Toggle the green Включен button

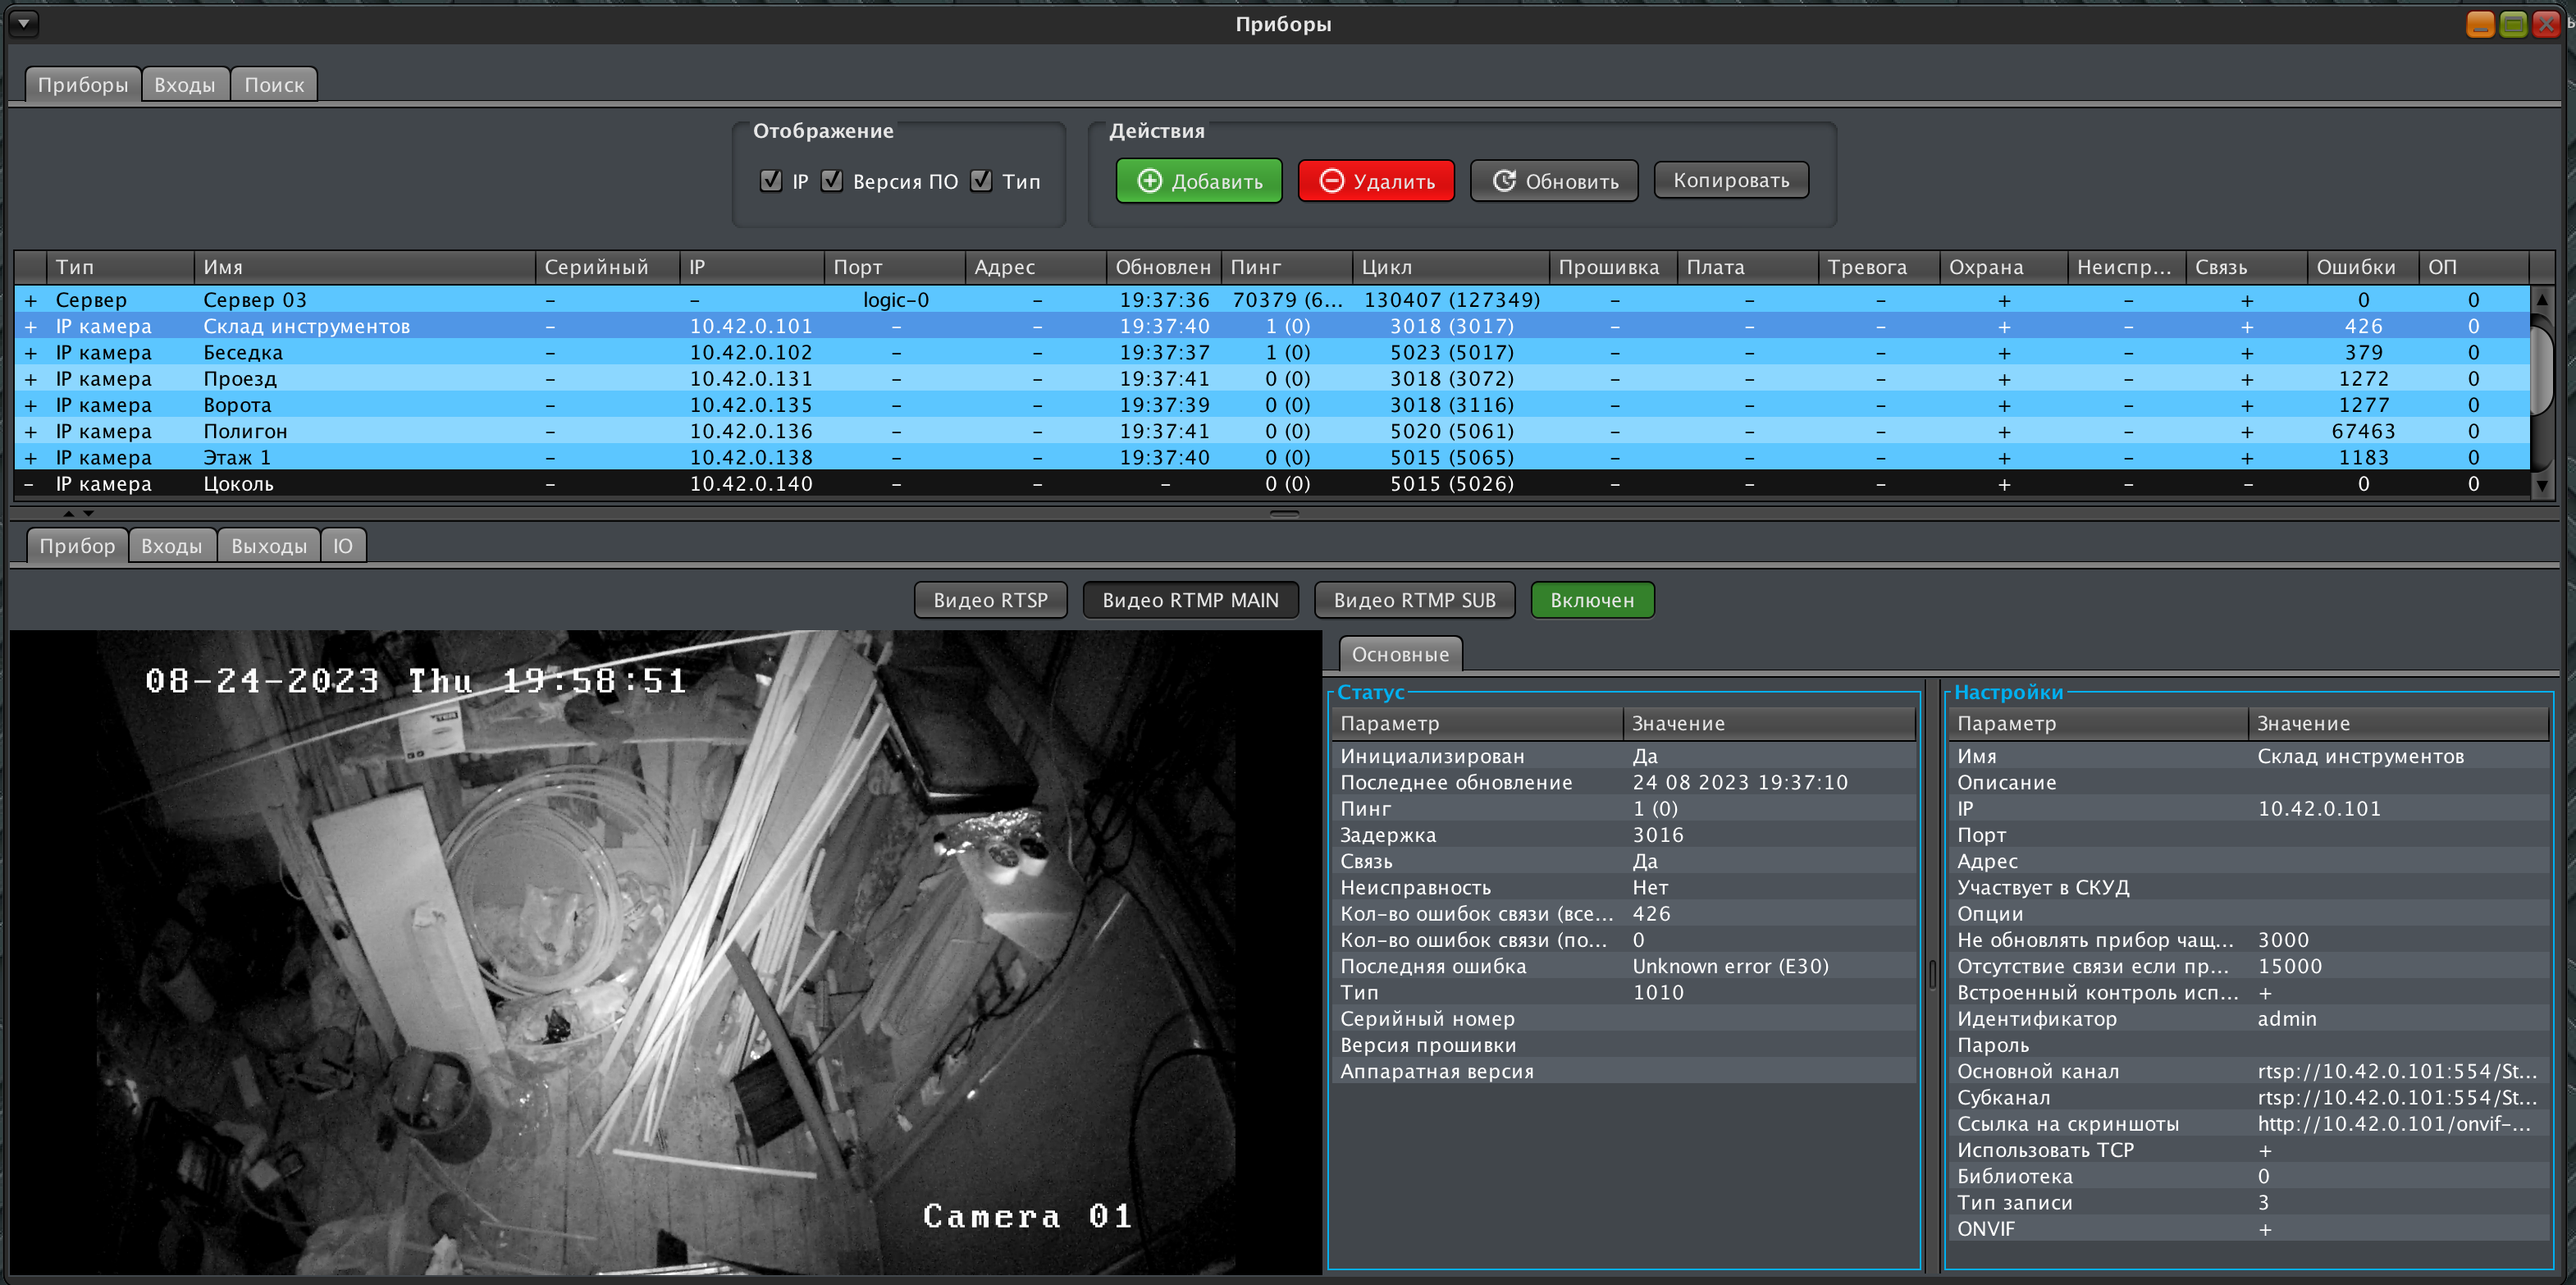(x=1592, y=600)
